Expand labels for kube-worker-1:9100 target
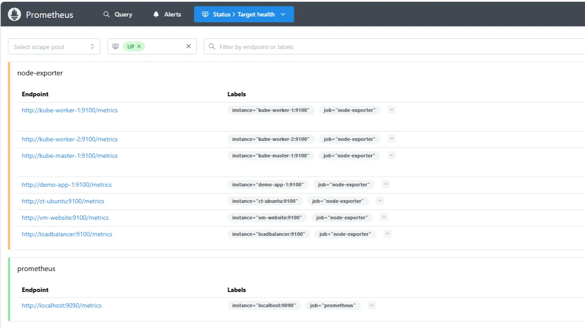585x329 pixels. (x=392, y=110)
